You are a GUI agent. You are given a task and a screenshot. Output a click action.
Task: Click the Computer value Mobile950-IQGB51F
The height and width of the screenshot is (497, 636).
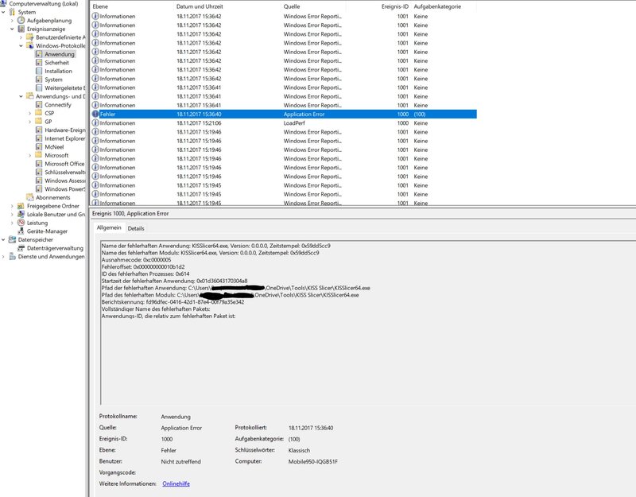[312, 461]
